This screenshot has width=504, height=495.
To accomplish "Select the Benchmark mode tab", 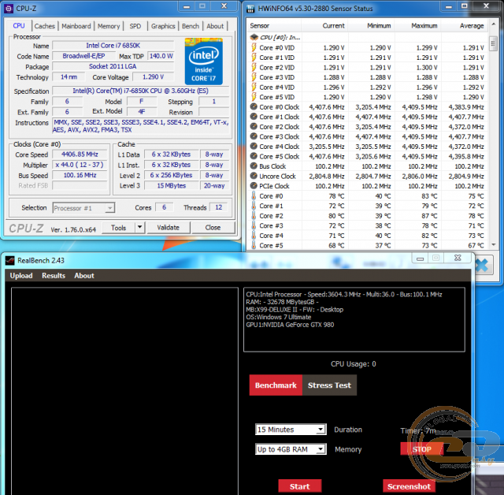I will [276, 385].
